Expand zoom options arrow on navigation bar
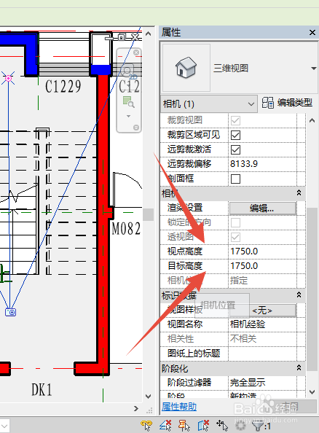 [x=129, y=116]
